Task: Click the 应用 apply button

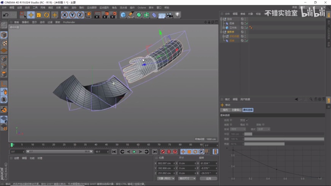Action: [x=208, y=178]
